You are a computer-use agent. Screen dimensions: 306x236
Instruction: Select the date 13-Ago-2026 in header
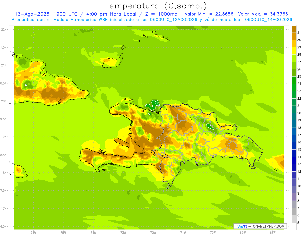pyautogui.click(x=32, y=14)
